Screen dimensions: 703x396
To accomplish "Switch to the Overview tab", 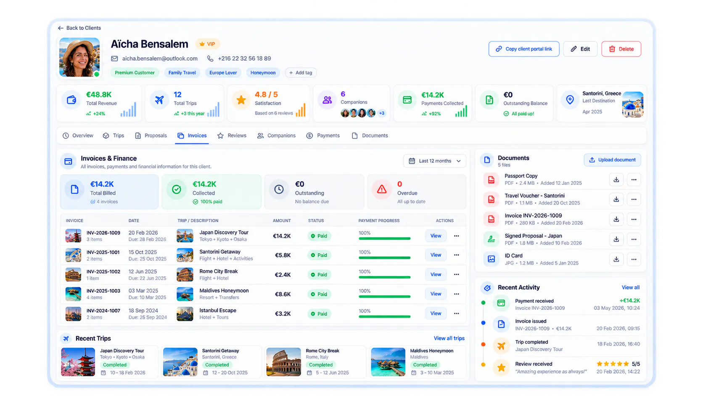I will coord(78,136).
